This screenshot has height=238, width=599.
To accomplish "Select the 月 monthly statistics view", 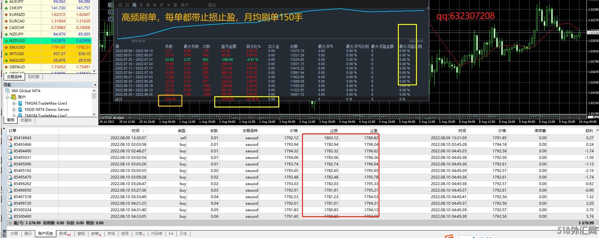I will pyautogui.click(x=141, y=5).
